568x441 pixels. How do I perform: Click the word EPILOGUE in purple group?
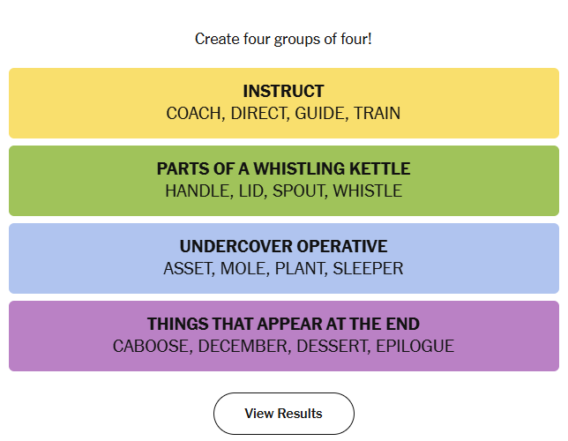tap(415, 346)
